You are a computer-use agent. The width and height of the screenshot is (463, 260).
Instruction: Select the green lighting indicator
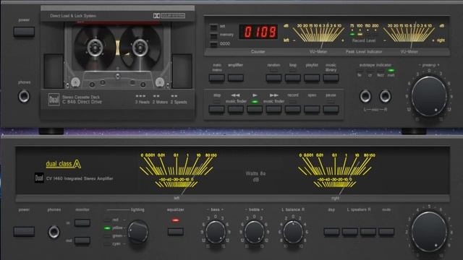coord(108,236)
